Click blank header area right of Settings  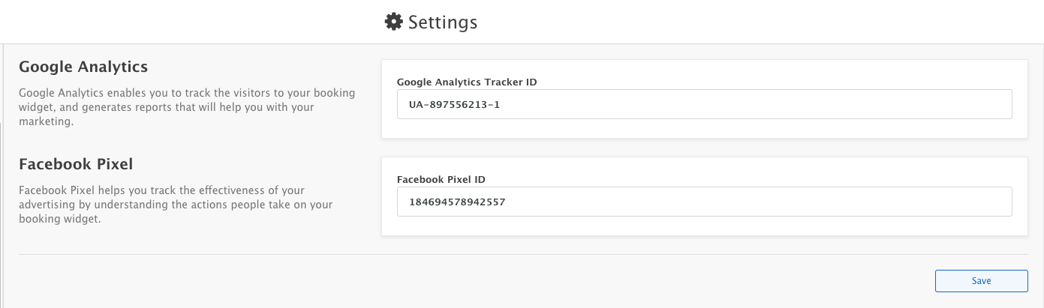751,22
